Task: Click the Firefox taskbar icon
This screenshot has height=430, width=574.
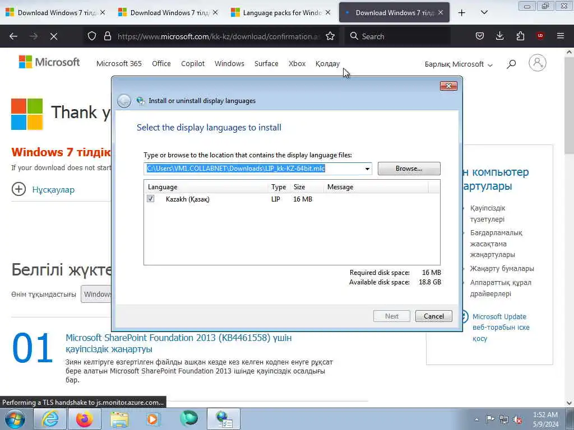Action: coord(84,419)
